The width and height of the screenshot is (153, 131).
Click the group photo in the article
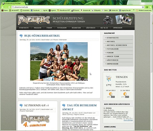[x=59, y=61]
